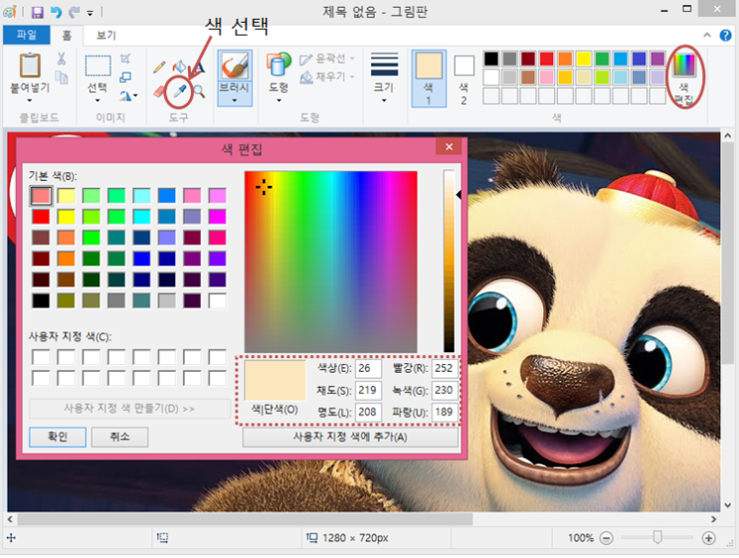
Task: Click the Luminosity value field
Action: tap(368, 413)
